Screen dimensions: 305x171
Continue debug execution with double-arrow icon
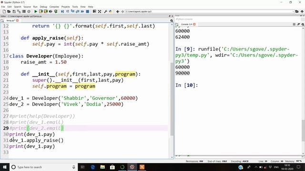pos(82,11)
